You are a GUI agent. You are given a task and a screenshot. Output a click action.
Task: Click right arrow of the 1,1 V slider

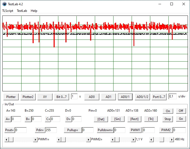click(133, 140)
